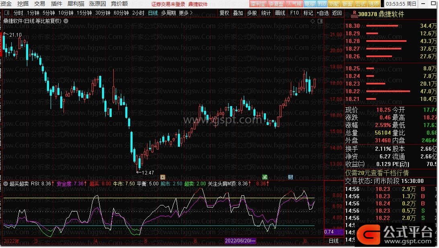Open the yellow 功能 button

coord(334,4)
